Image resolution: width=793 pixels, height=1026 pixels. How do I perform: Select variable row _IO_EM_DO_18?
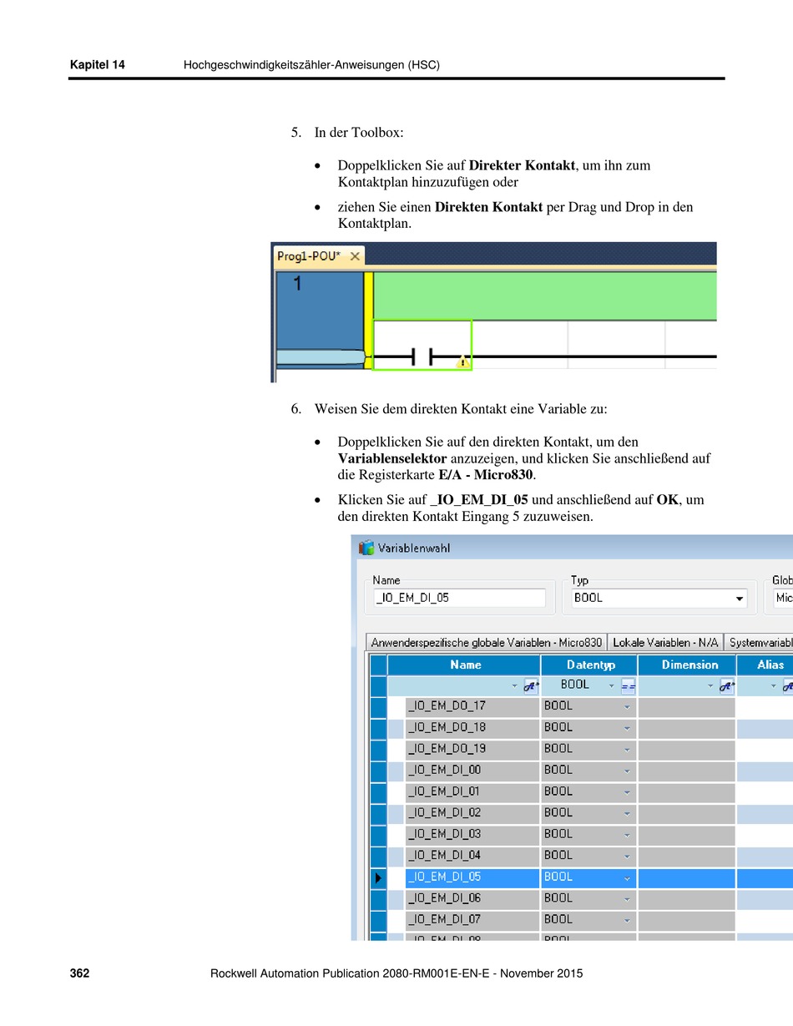(x=472, y=728)
